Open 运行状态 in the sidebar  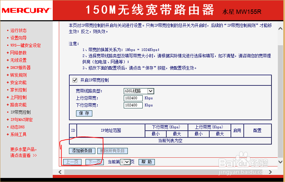pyautogui.click(x=18, y=30)
